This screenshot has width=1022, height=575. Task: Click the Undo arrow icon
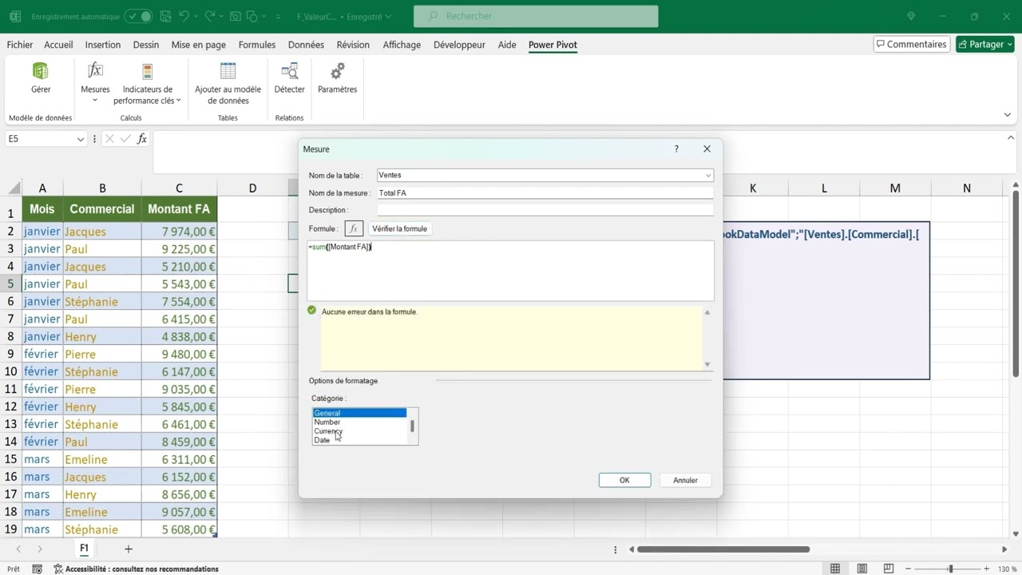(184, 16)
